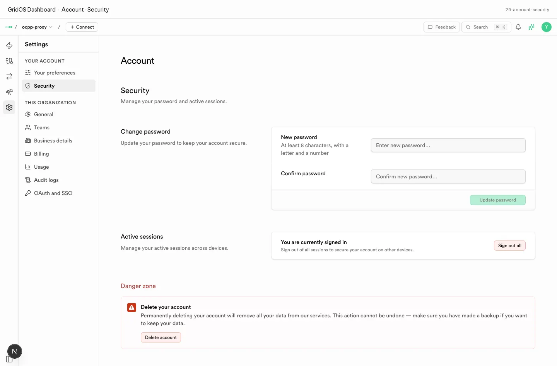Expand the ocpp-proxy project switcher

37,27
